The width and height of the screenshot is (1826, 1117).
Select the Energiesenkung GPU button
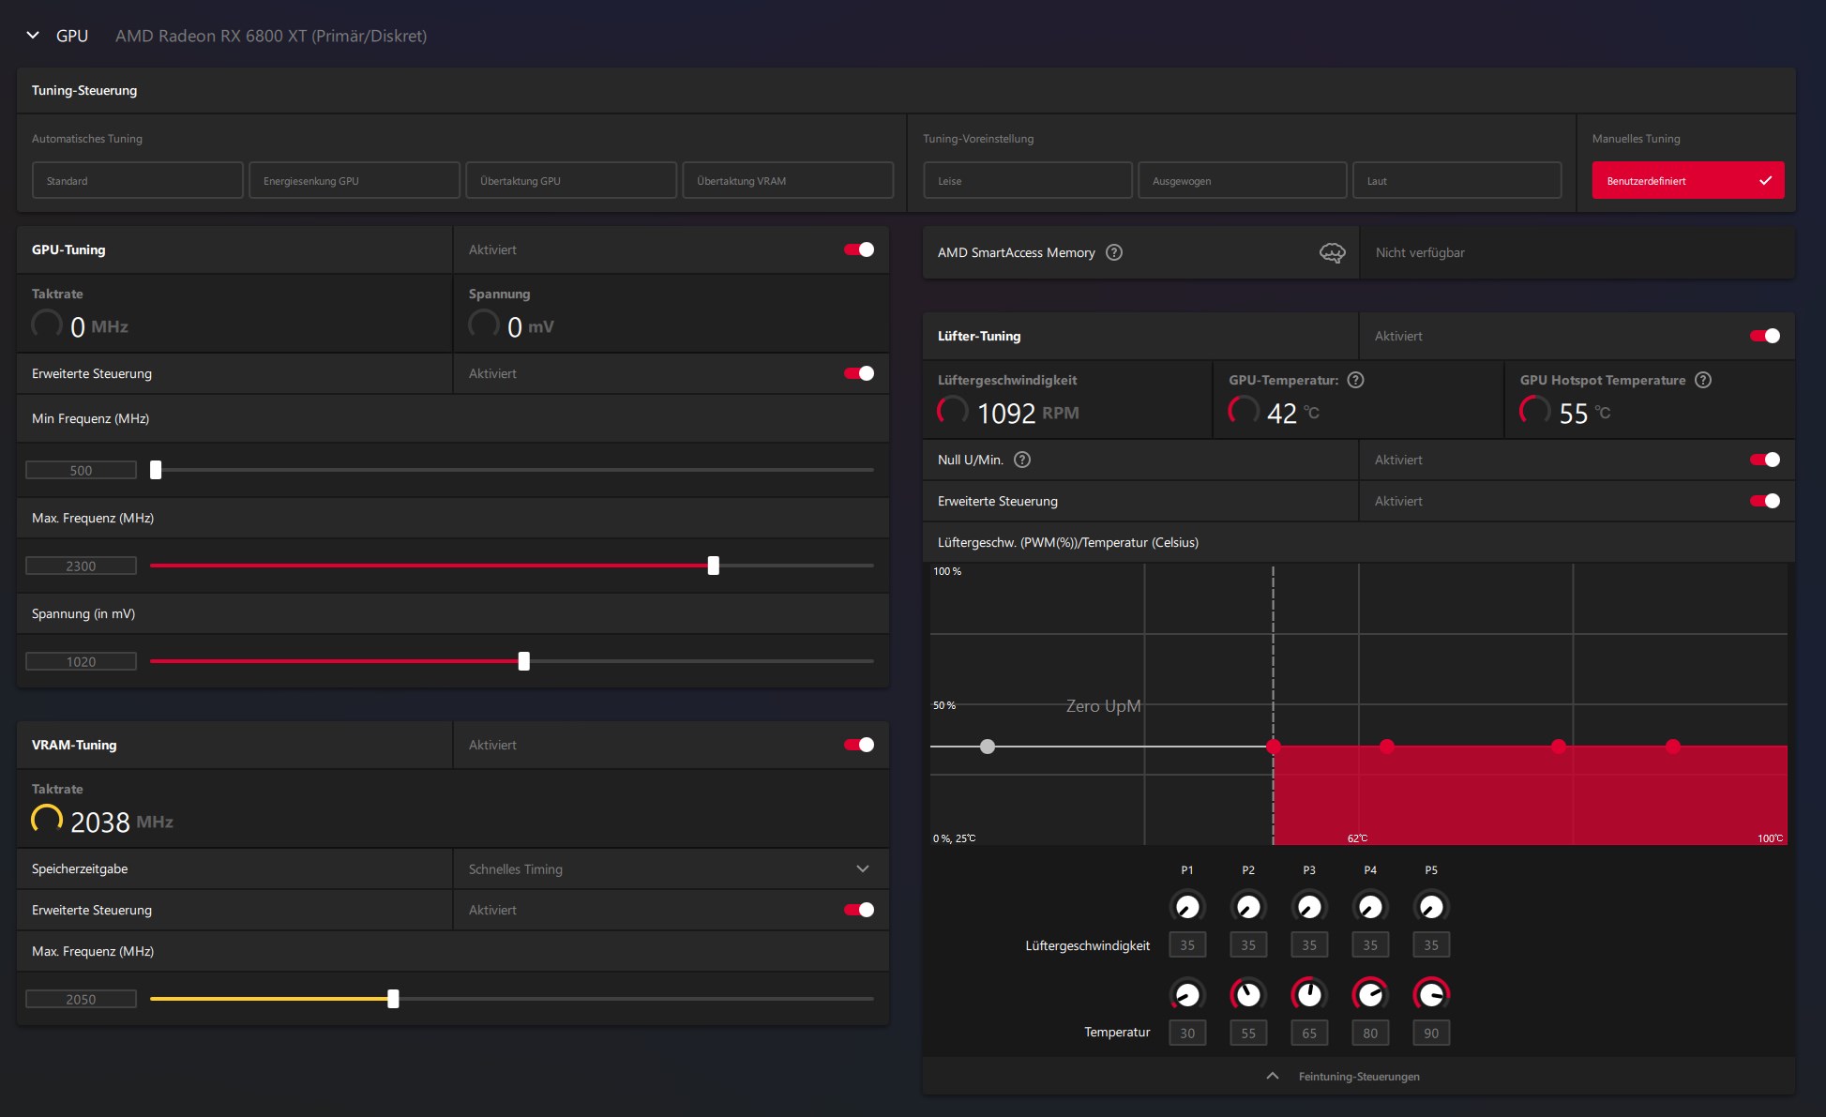click(355, 180)
